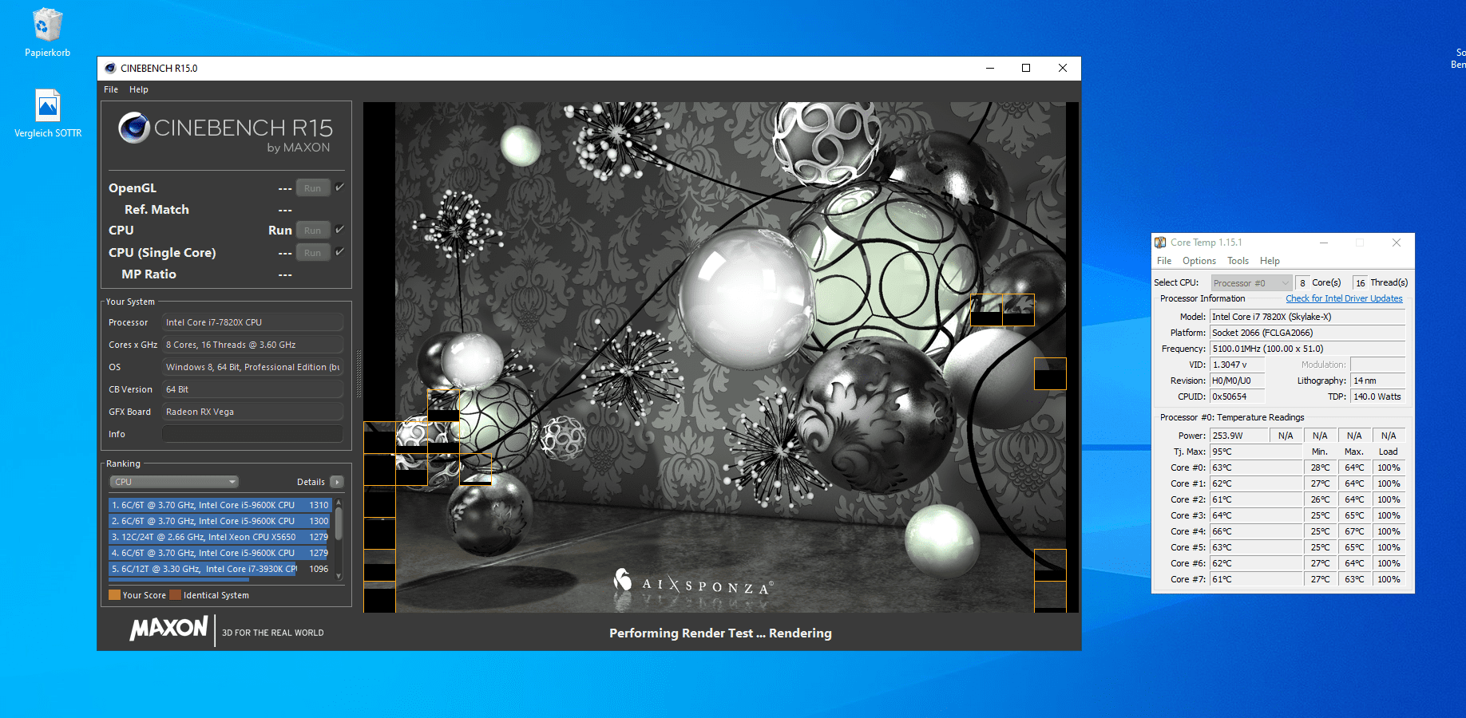This screenshot has width=1466, height=718.
Task: Click GFX Board field Radeon RX Vega
Action: pos(252,412)
